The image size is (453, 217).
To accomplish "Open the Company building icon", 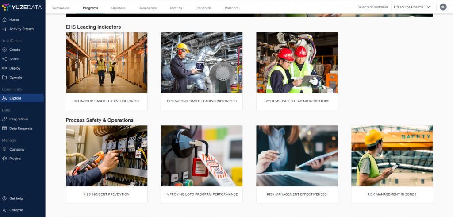I will coord(4,149).
